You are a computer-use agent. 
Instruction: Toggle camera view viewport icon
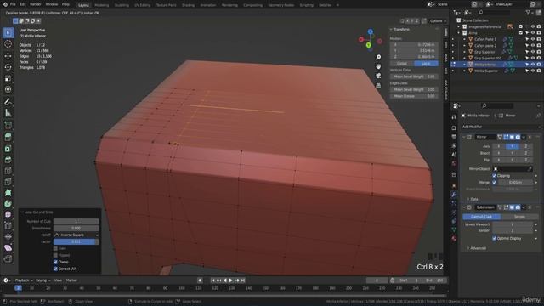[378, 76]
